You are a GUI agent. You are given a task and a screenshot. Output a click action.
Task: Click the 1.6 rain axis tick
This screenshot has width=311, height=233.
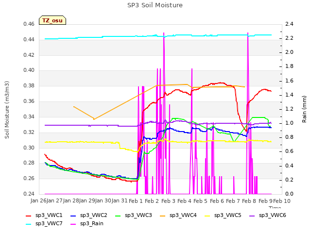coord(290,81)
